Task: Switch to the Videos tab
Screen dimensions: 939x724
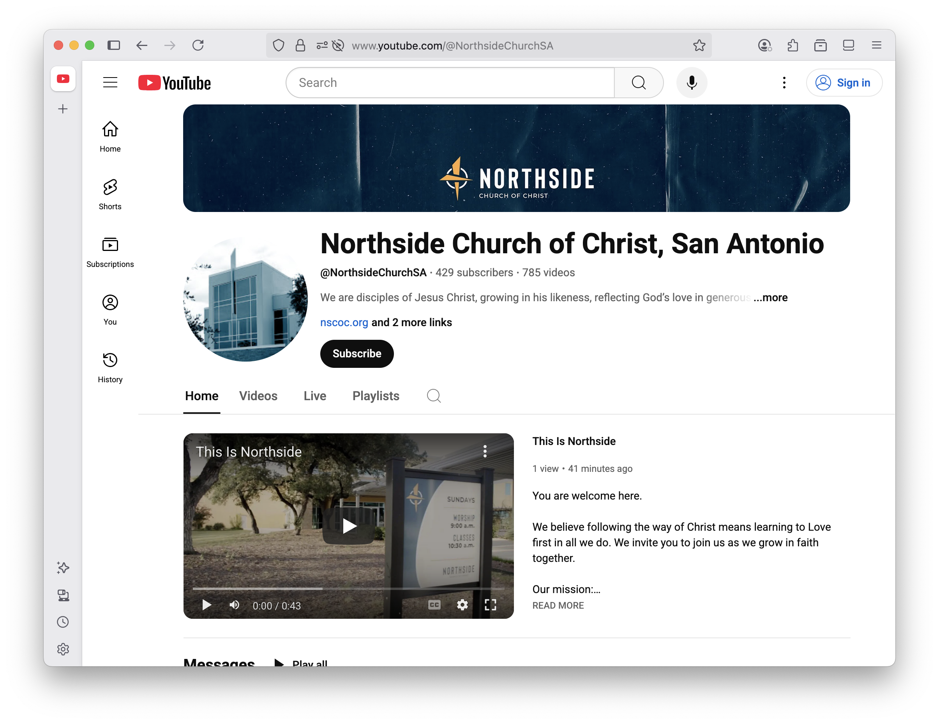Action: click(x=258, y=396)
